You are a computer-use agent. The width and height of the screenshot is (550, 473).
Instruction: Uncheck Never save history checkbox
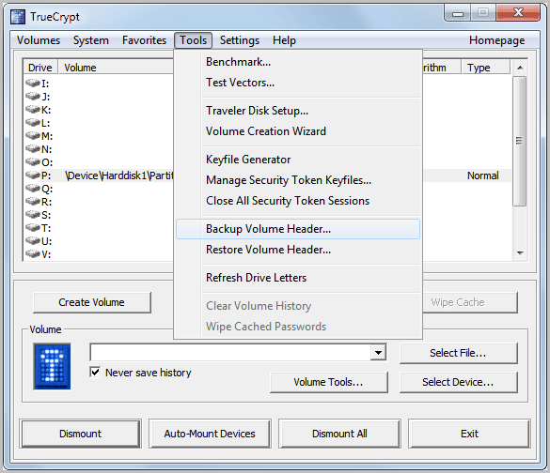pos(95,372)
